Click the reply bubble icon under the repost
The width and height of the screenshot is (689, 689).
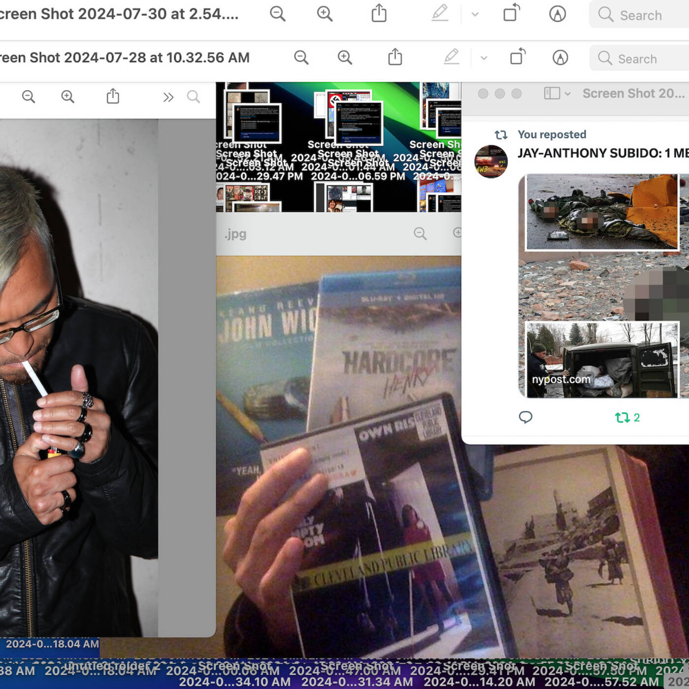526,417
